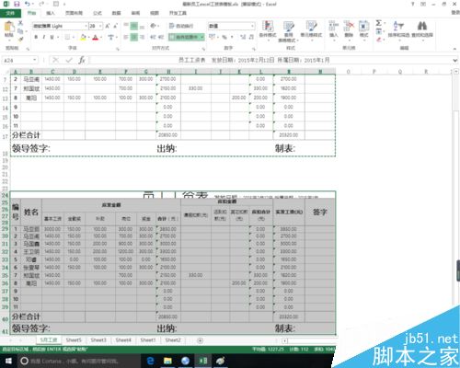Click the Sort and Filter icon

point(398,26)
